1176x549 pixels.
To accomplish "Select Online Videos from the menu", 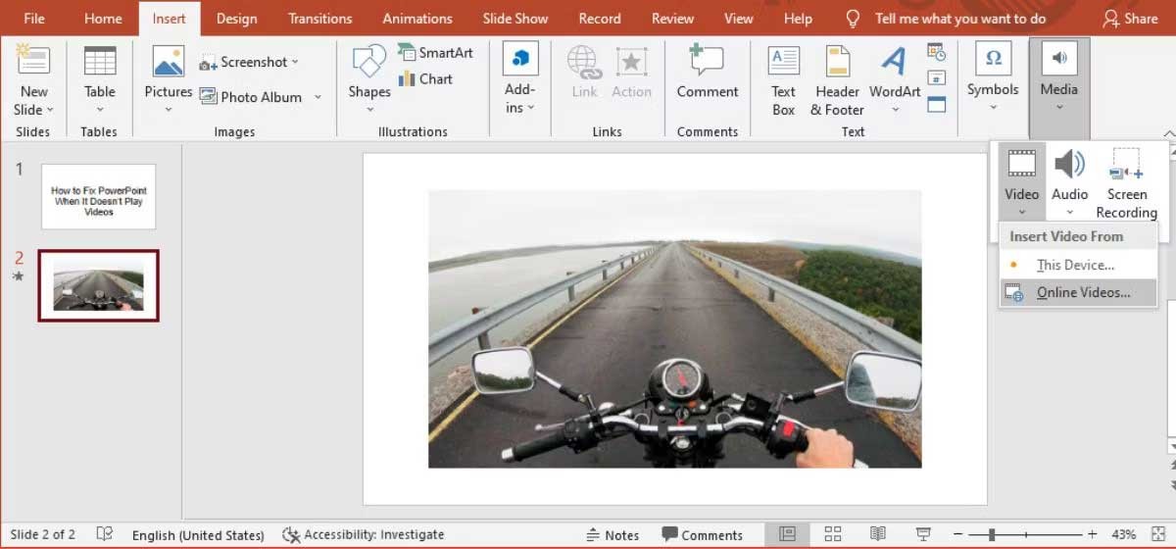I will 1082,292.
